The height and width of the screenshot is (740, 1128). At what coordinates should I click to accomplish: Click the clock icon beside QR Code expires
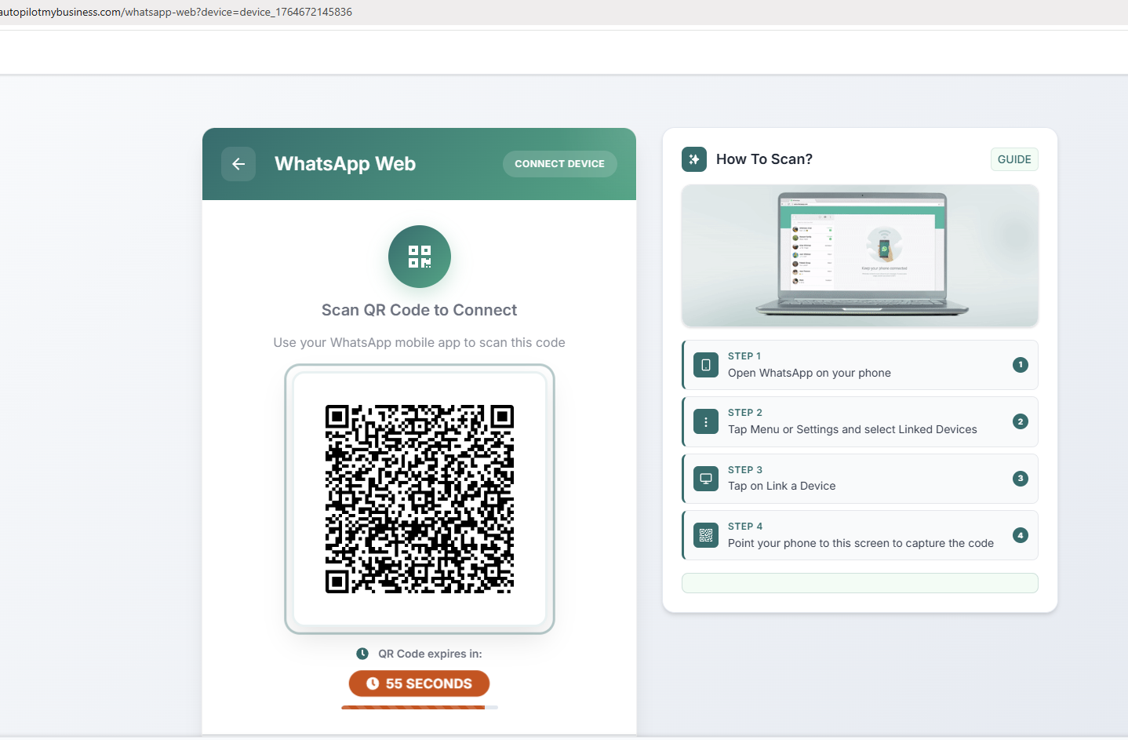click(362, 654)
